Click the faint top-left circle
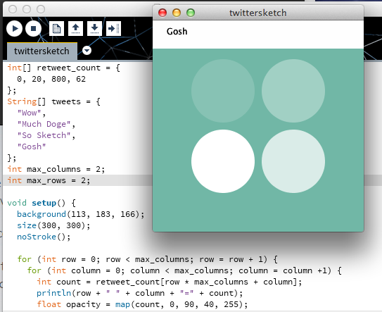 point(223,91)
